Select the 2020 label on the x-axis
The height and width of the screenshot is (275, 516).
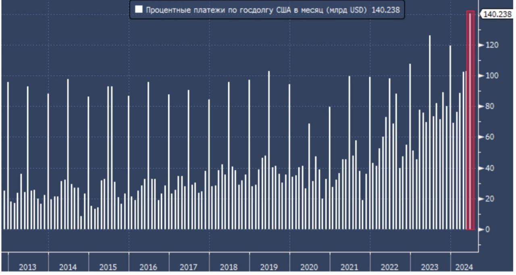point(310,267)
